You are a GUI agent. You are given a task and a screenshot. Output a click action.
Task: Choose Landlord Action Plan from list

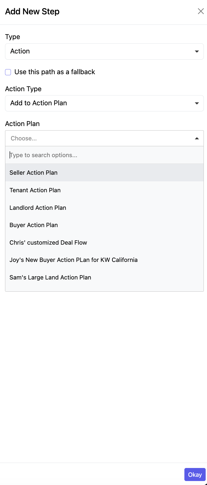pos(38,208)
